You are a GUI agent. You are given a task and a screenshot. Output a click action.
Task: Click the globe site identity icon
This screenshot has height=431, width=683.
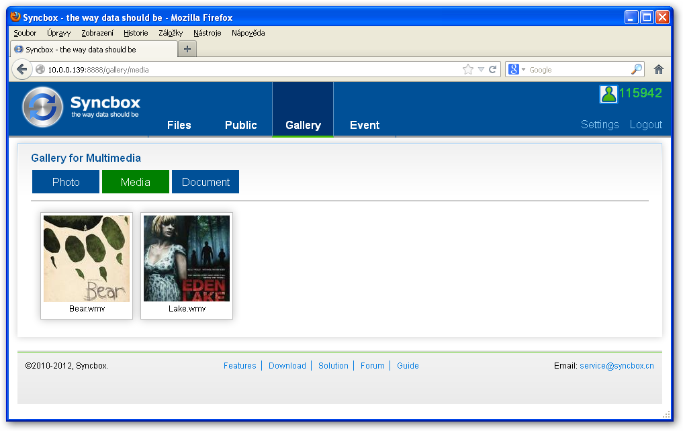click(x=40, y=69)
